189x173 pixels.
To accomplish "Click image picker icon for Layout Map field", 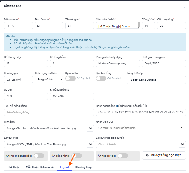I will coord(90,144).
